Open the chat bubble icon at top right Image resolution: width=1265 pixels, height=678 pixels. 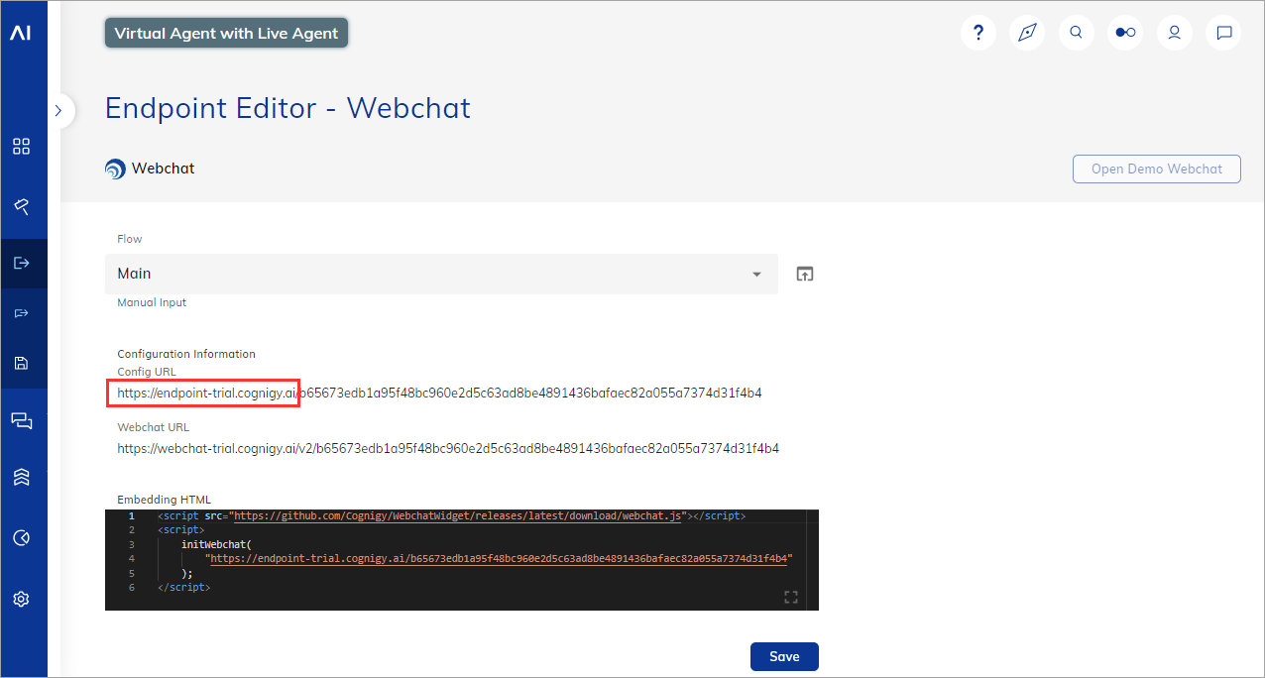[x=1224, y=33]
